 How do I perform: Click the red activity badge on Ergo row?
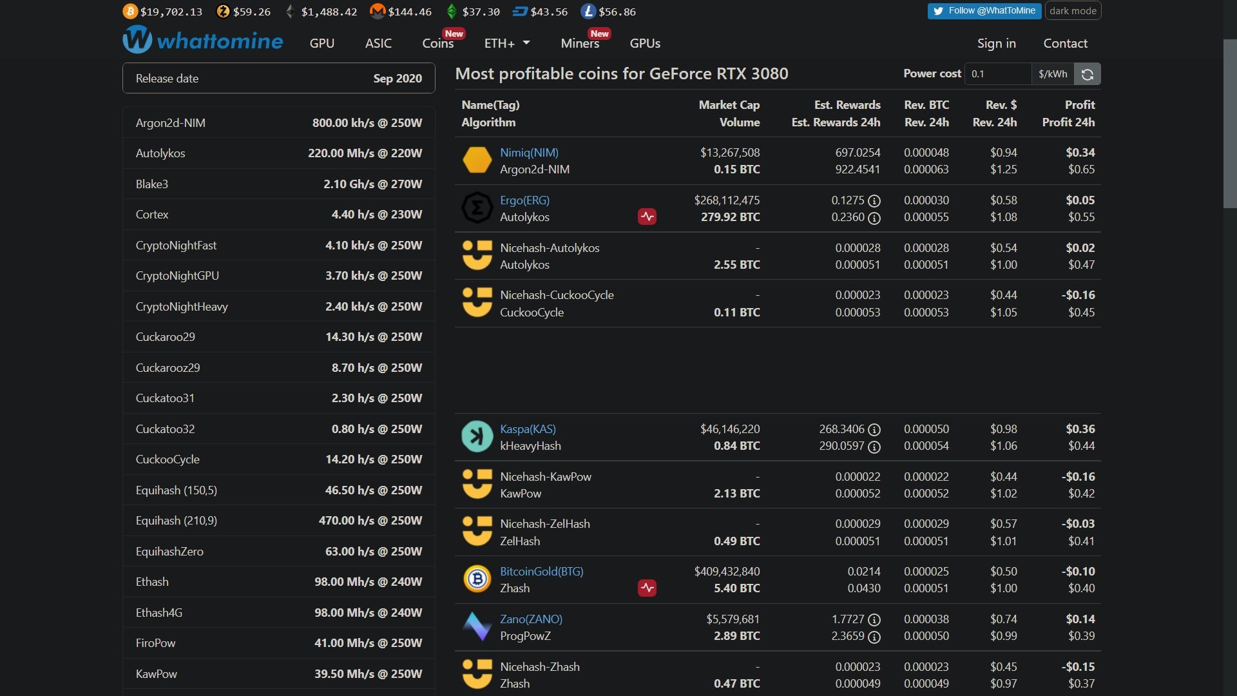[647, 217]
